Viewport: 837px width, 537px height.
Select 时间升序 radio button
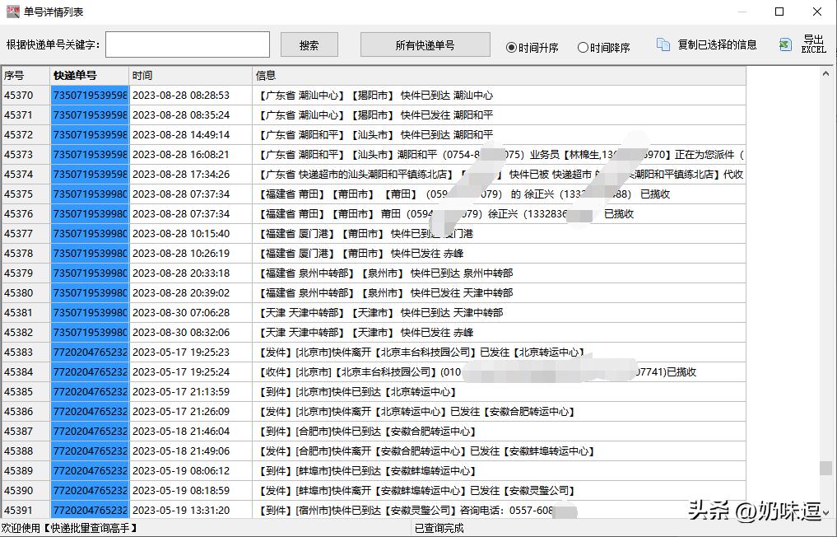point(512,48)
